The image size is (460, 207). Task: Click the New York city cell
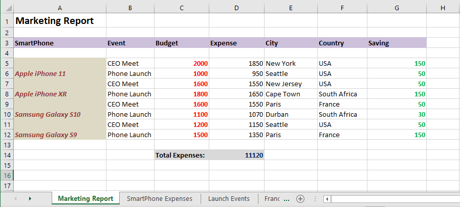pyautogui.click(x=291, y=63)
